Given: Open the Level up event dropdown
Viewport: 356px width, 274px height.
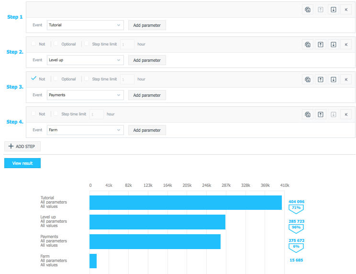Looking at the screenshot, I should coord(85,60).
